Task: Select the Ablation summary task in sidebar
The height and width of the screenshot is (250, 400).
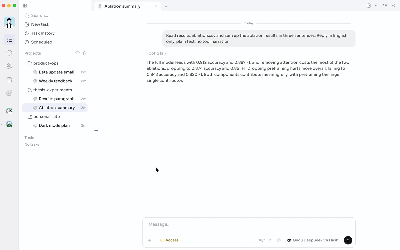Action: click(55, 108)
